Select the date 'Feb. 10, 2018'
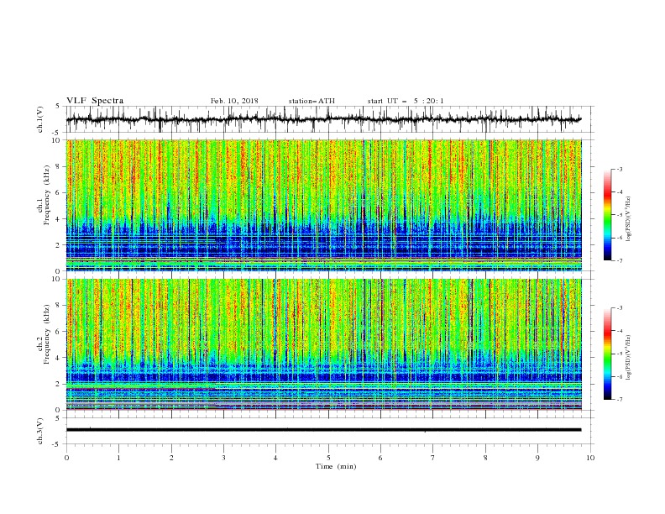665x514 pixels. pos(234,101)
